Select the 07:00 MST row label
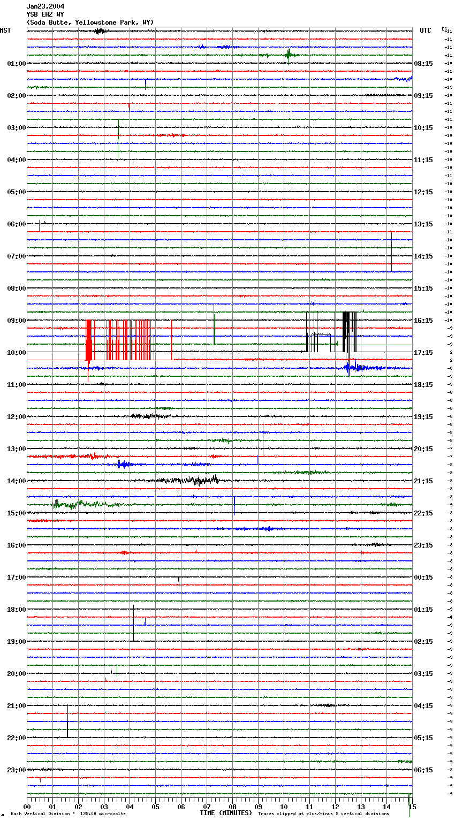The width and height of the screenshot is (455, 821). point(16,256)
